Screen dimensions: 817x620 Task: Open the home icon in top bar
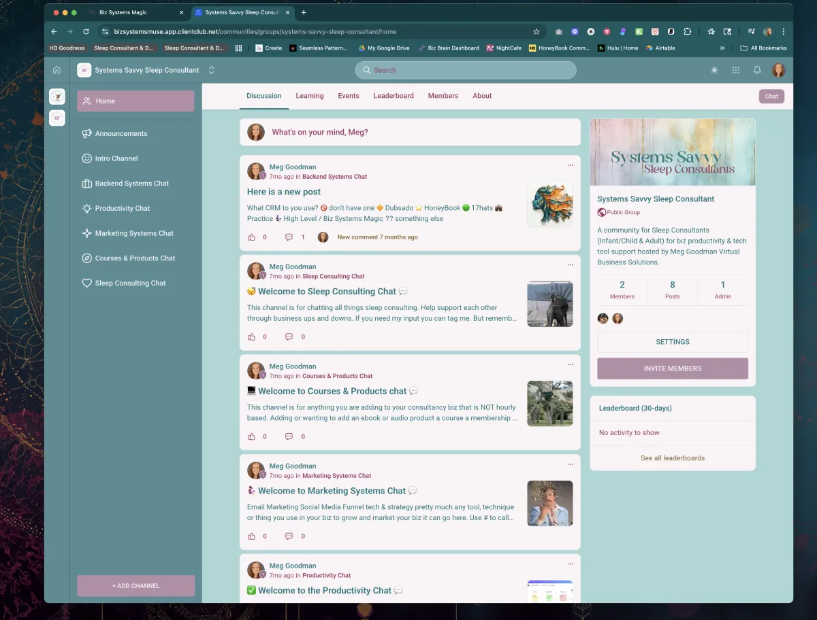[x=57, y=70]
